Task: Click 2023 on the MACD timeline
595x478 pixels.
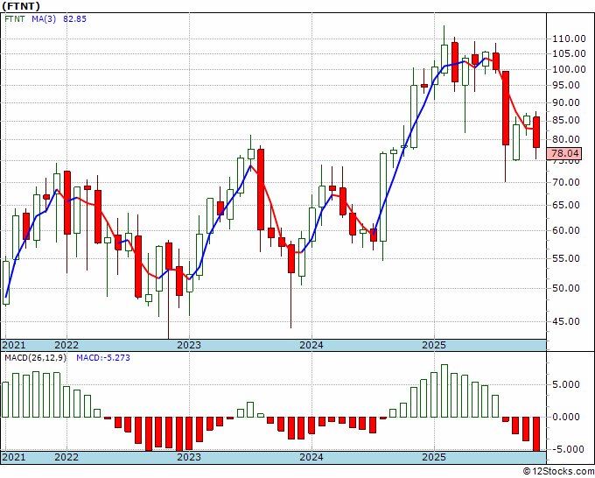Action: click(x=189, y=457)
